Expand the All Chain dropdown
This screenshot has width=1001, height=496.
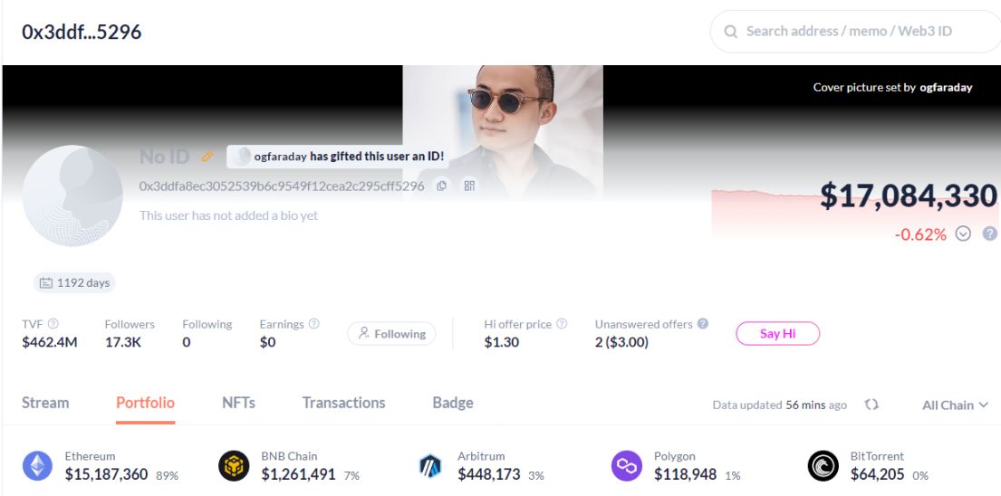[955, 405]
